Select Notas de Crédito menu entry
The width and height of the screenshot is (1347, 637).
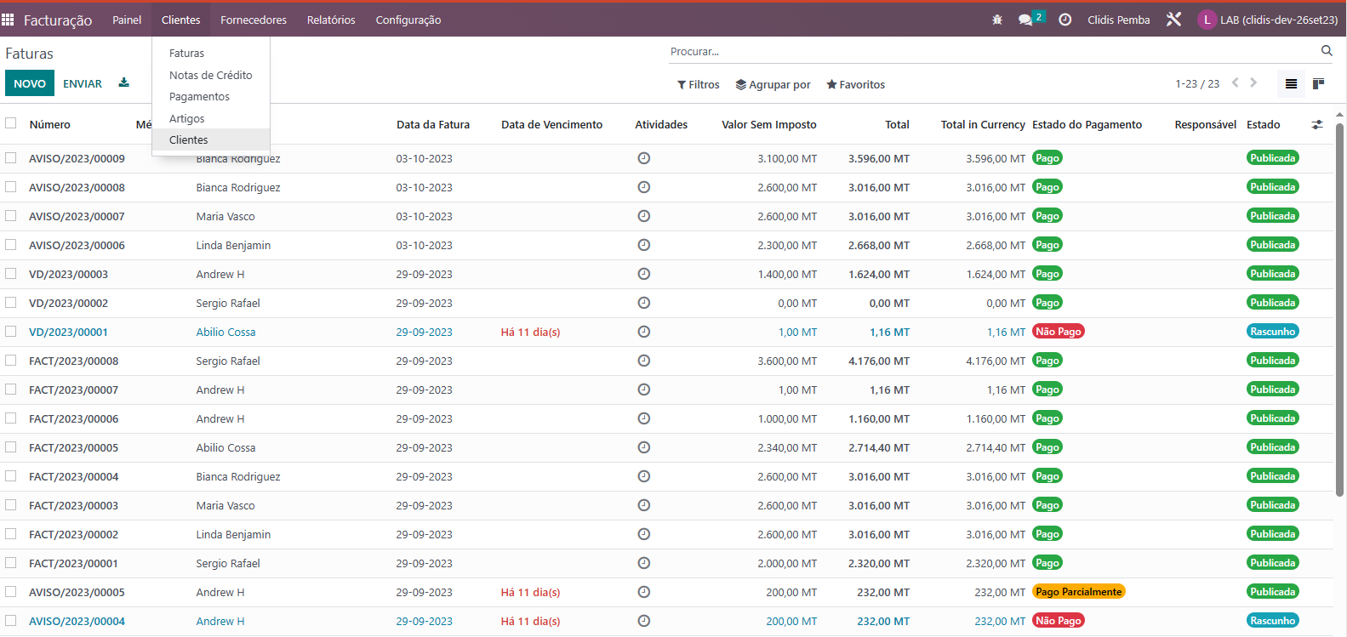coord(210,75)
